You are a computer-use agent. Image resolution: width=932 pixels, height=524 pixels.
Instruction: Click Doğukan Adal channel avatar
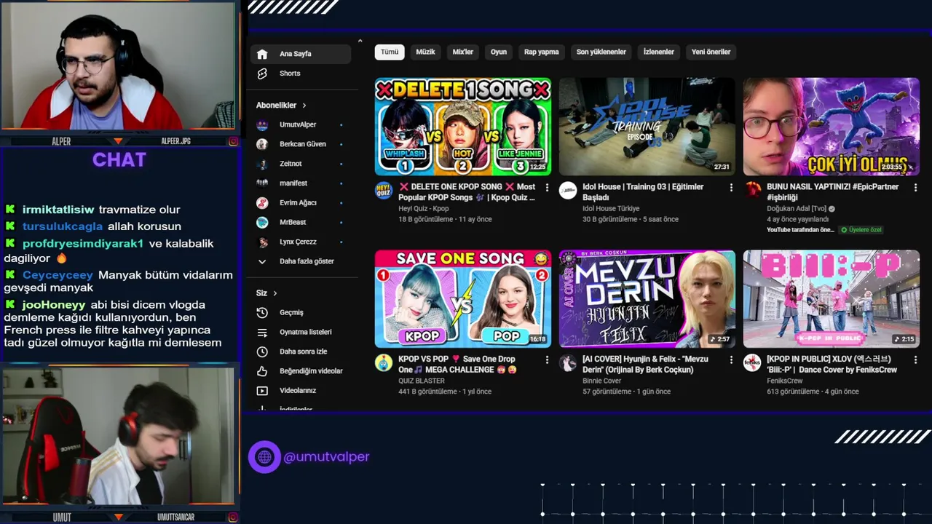pyautogui.click(x=752, y=191)
